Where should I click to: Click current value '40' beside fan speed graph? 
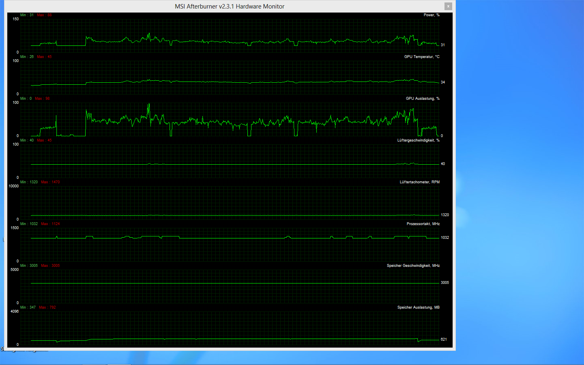(443, 164)
